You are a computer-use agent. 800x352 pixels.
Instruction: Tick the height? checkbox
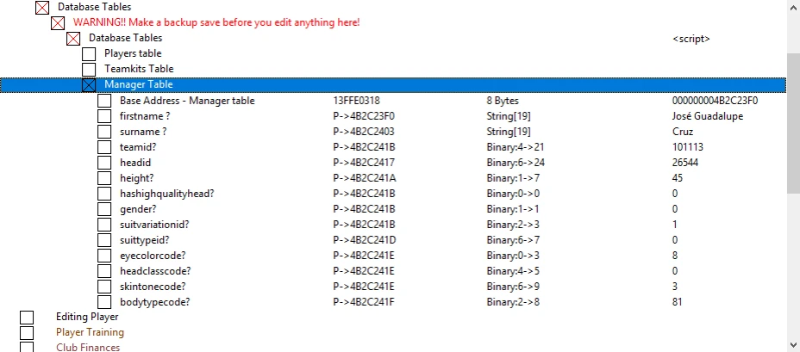(x=104, y=178)
